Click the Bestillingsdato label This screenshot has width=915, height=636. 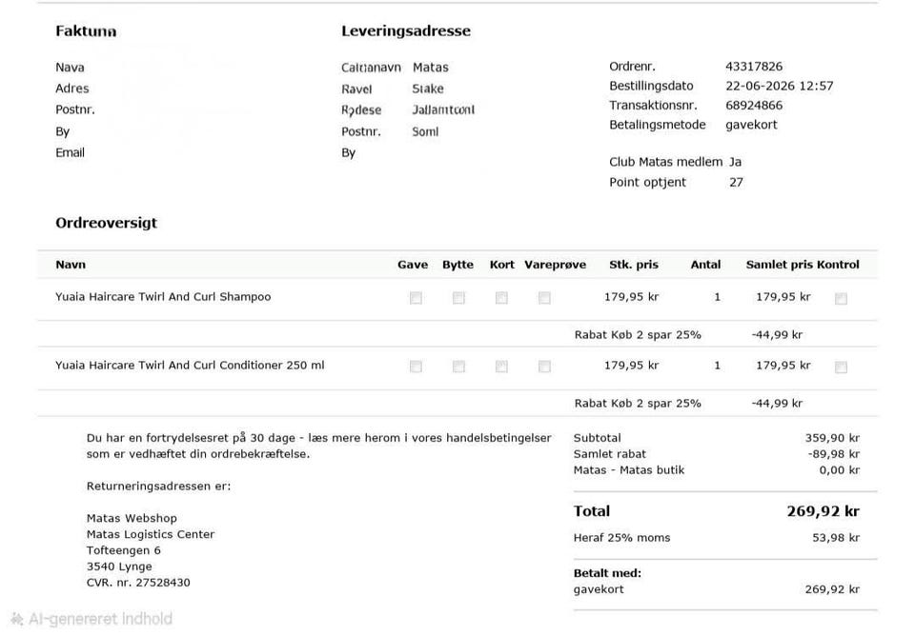pos(651,86)
